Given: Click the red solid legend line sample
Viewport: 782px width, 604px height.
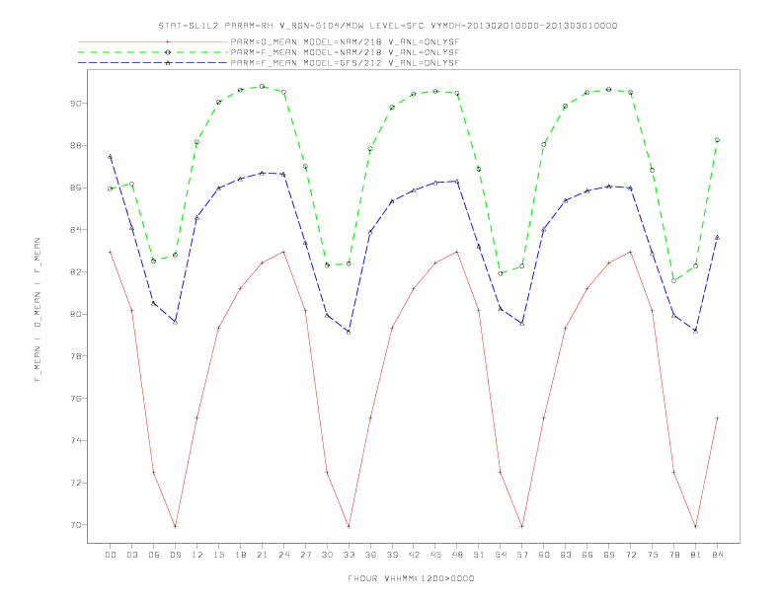Looking at the screenshot, I should (x=153, y=41).
